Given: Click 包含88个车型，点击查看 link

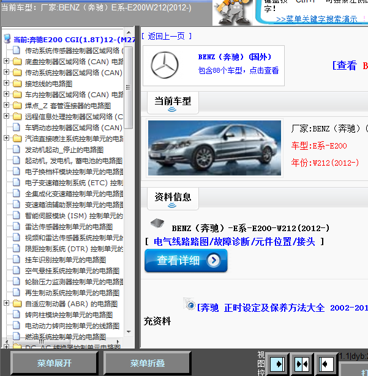Looking at the screenshot, I should [238, 70].
